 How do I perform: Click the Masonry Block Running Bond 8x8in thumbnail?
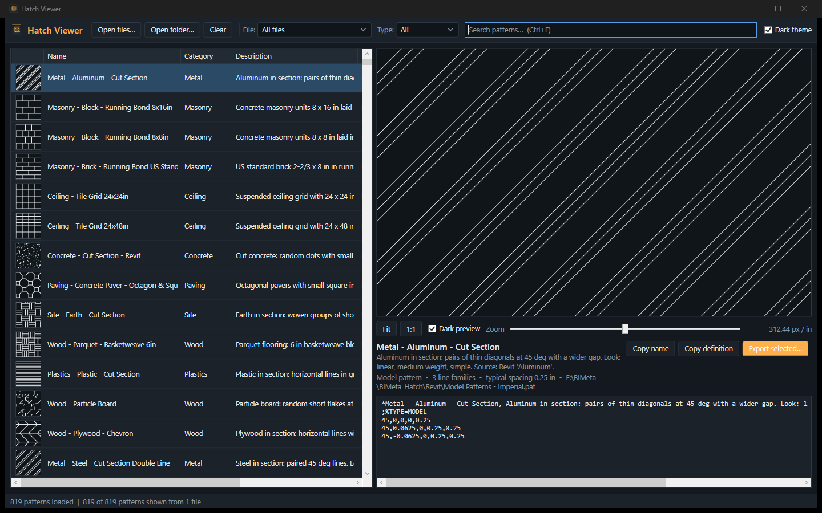click(28, 137)
